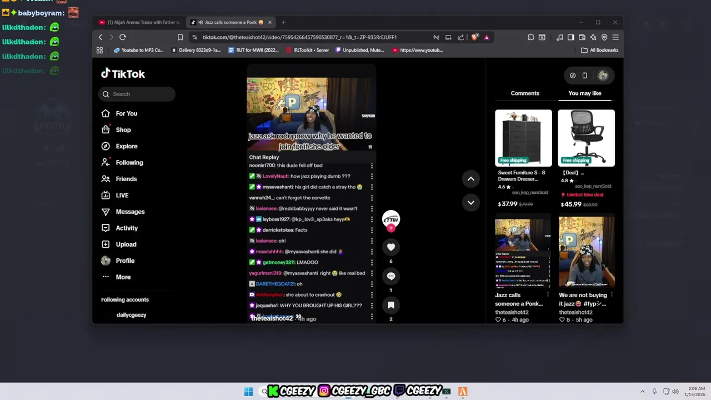The height and width of the screenshot is (400, 711).
Task: Open the Apps grid in bookmarks bar
Action: click(x=99, y=50)
